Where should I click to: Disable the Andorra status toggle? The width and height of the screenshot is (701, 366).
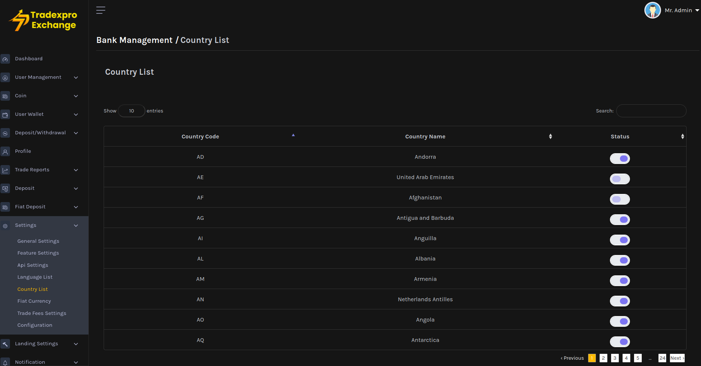620,158
